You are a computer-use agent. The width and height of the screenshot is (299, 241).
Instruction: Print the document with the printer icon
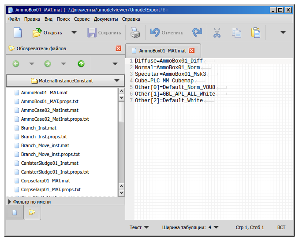coord(135,33)
